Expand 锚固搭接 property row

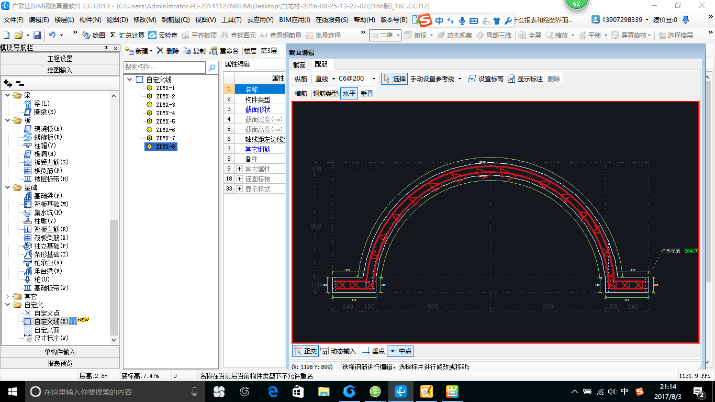click(239, 179)
